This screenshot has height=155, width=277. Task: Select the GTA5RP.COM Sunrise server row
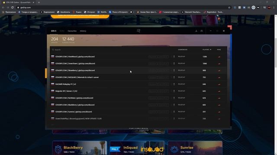coord(138,112)
